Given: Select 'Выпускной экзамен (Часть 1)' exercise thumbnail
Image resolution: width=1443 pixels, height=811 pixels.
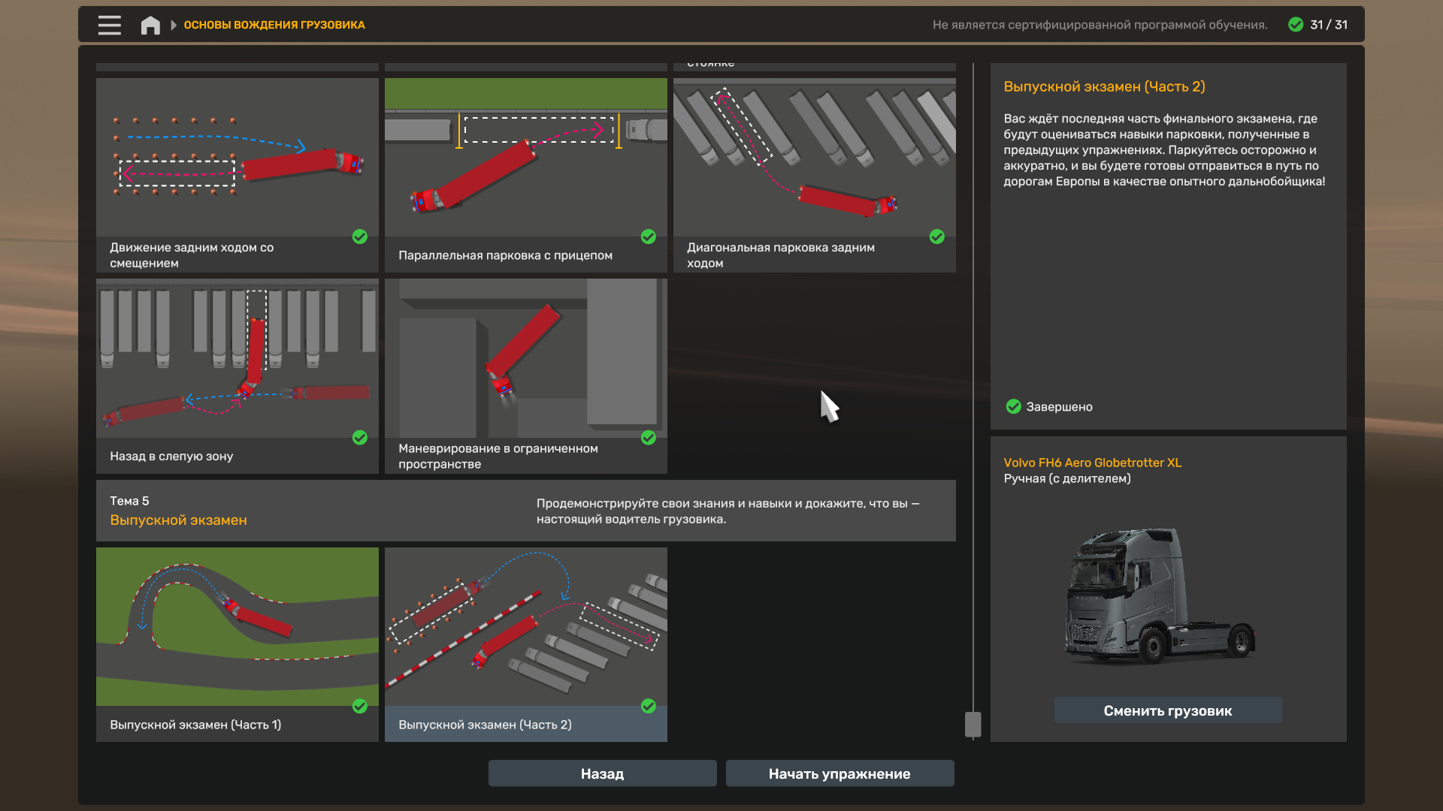Looking at the screenshot, I should pyautogui.click(x=237, y=626).
